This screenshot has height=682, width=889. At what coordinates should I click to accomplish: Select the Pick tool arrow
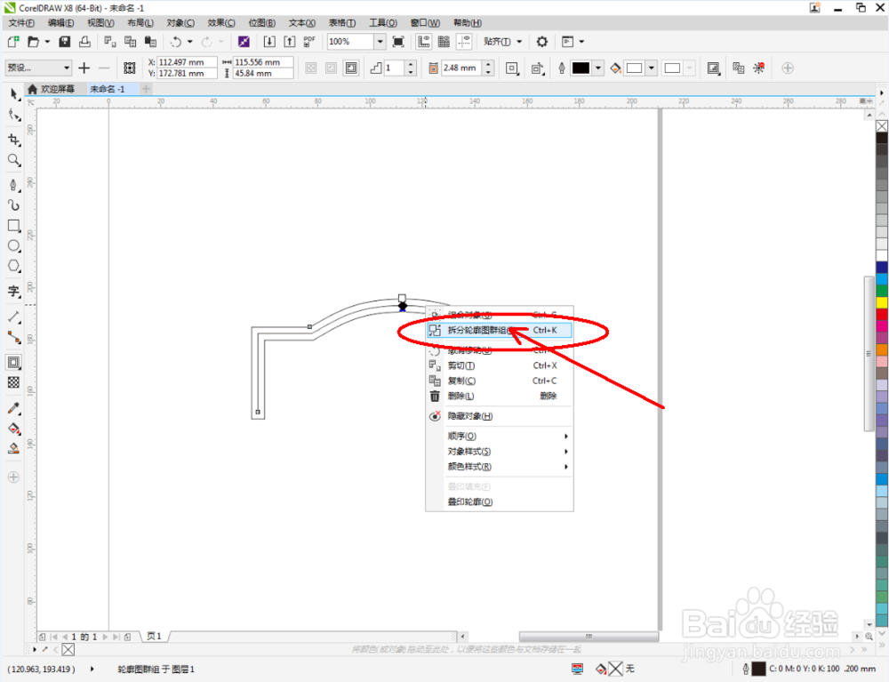click(x=14, y=94)
